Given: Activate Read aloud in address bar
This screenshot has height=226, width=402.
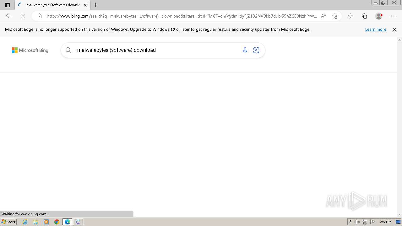Looking at the screenshot, I should click(x=323, y=16).
